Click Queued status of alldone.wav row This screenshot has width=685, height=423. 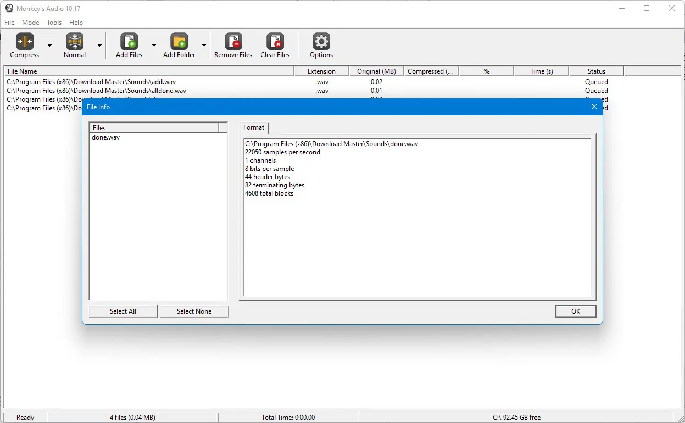coord(597,91)
